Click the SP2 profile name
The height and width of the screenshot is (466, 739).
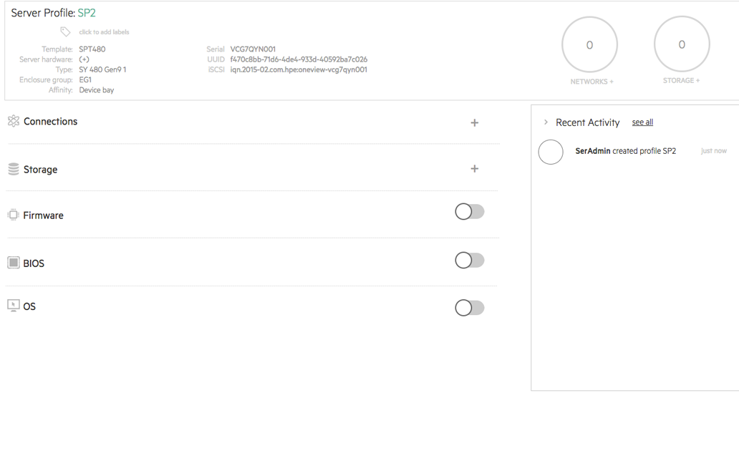pyautogui.click(x=87, y=13)
